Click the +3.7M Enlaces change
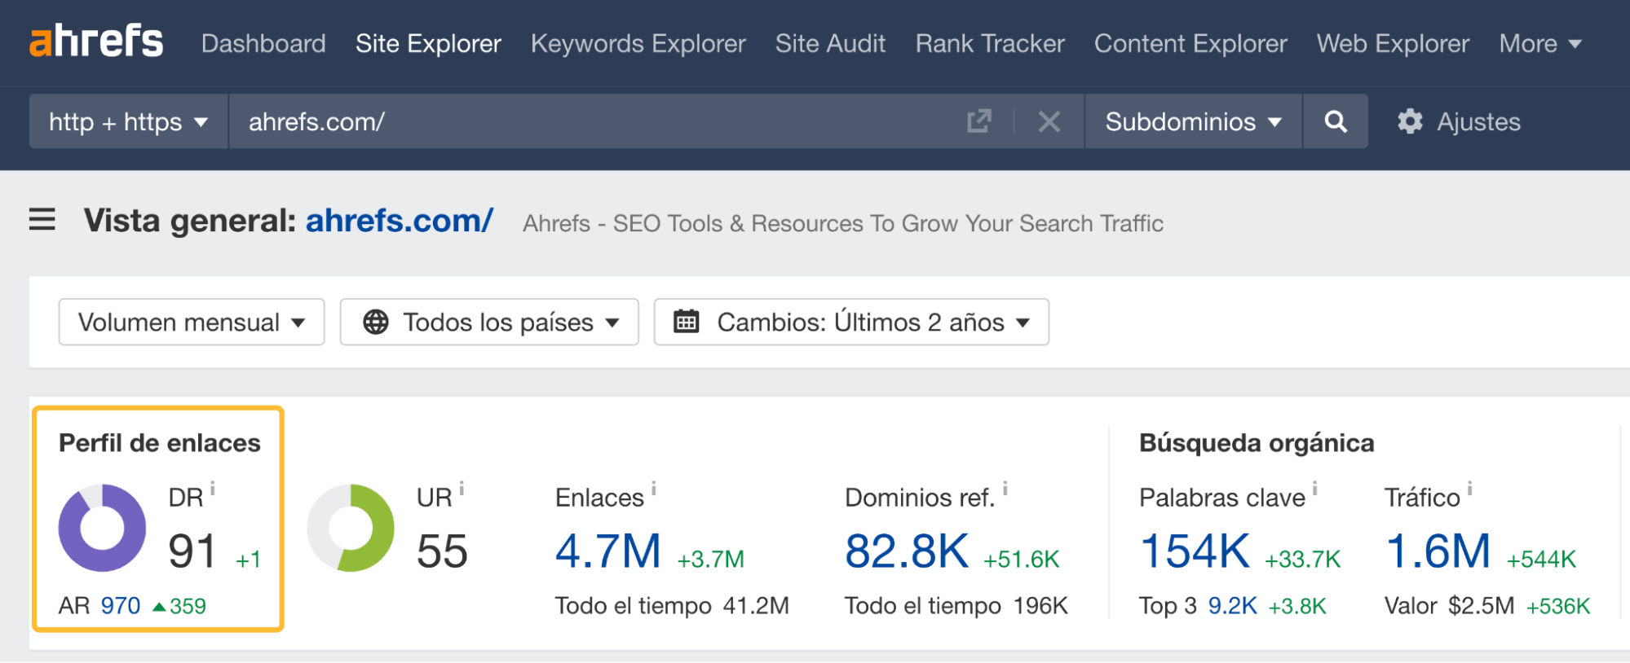The width and height of the screenshot is (1630, 663). click(711, 560)
